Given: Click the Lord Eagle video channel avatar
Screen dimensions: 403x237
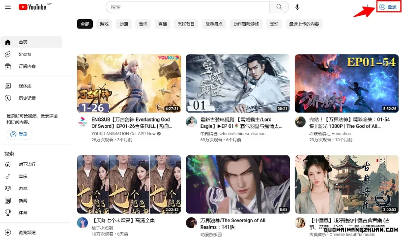Looking at the screenshot, I should point(191,122).
